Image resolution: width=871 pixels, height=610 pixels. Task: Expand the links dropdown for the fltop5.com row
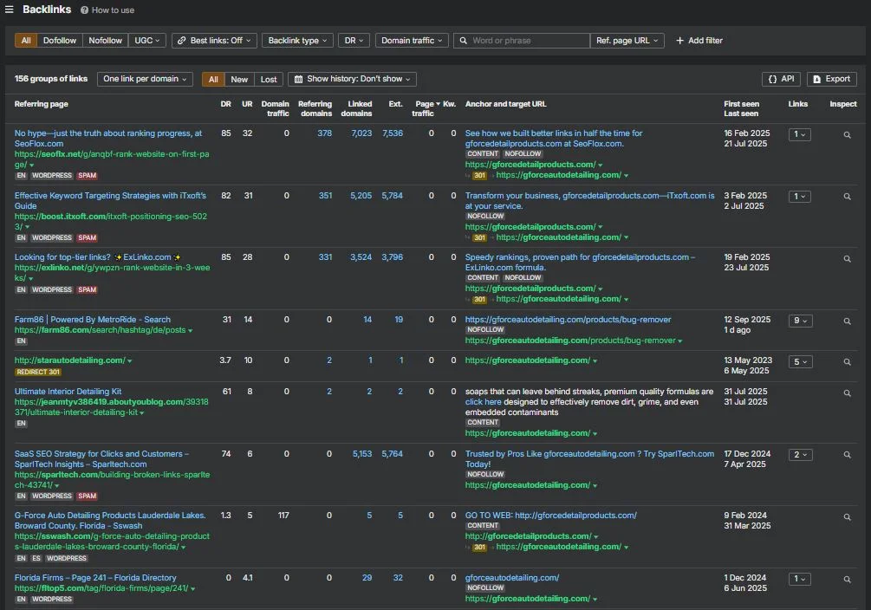[799, 579]
